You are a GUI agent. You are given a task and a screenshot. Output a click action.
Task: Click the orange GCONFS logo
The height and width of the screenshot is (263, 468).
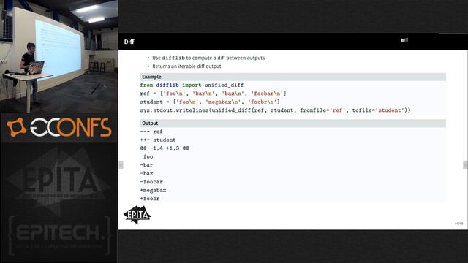(x=59, y=127)
